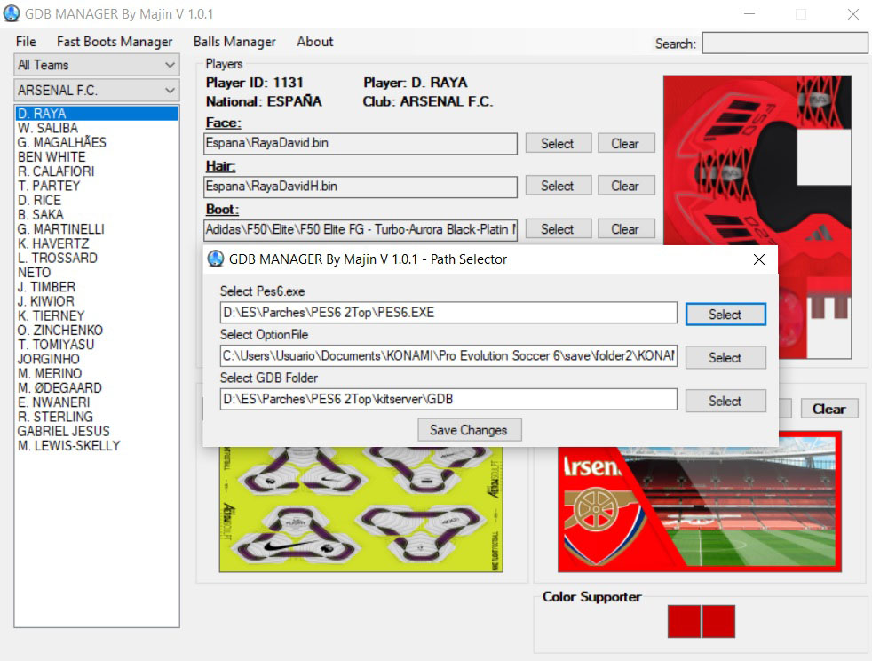Screen dimensions: 872x661
Task: Open Fast Boots Manager menu
Action: (115, 42)
